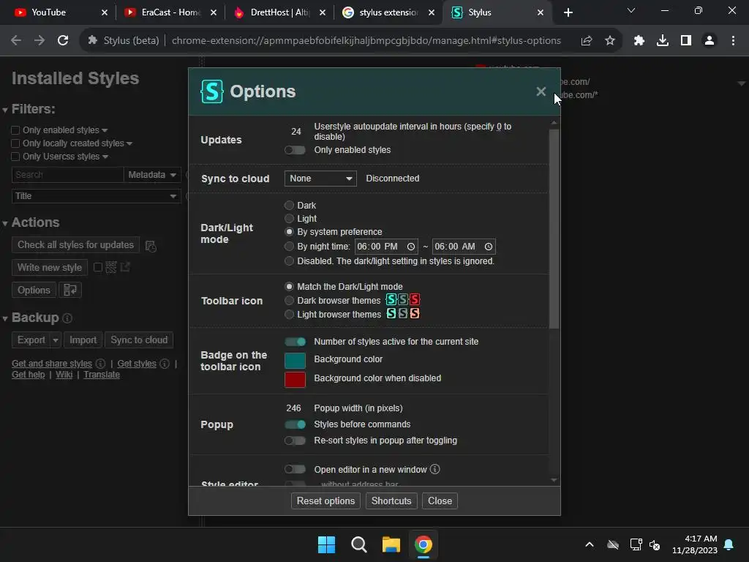This screenshot has width=749, height=562.
Task: Bookmark this page with the star icon
Action: (610, 41)
